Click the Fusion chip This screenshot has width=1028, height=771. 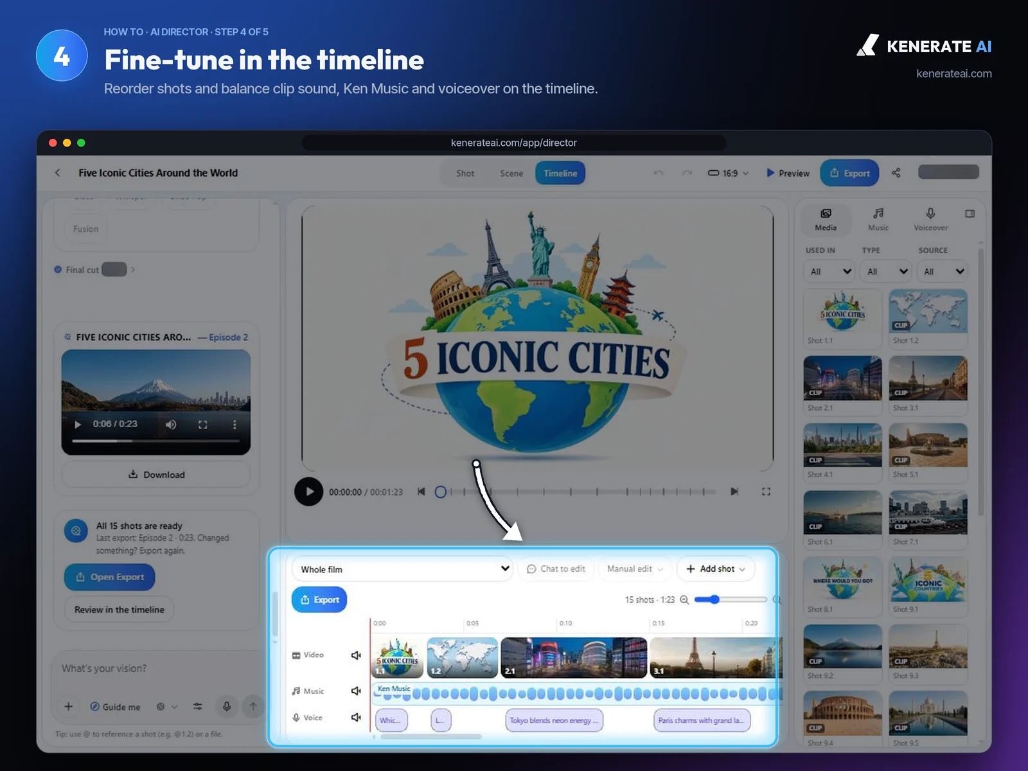tap(86, 229)
